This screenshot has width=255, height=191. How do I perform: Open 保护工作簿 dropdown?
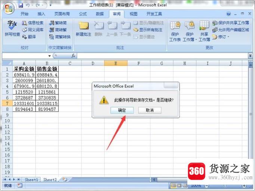point(190,31)
